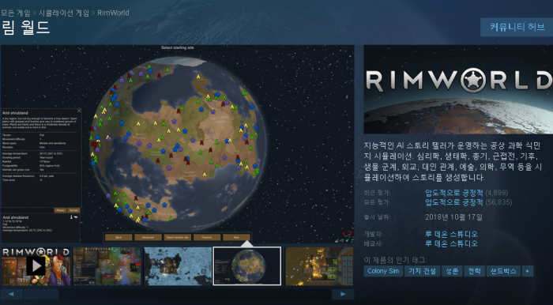Go to 시뮬레이션 게임 breadcrumb

tap(64, 13)
